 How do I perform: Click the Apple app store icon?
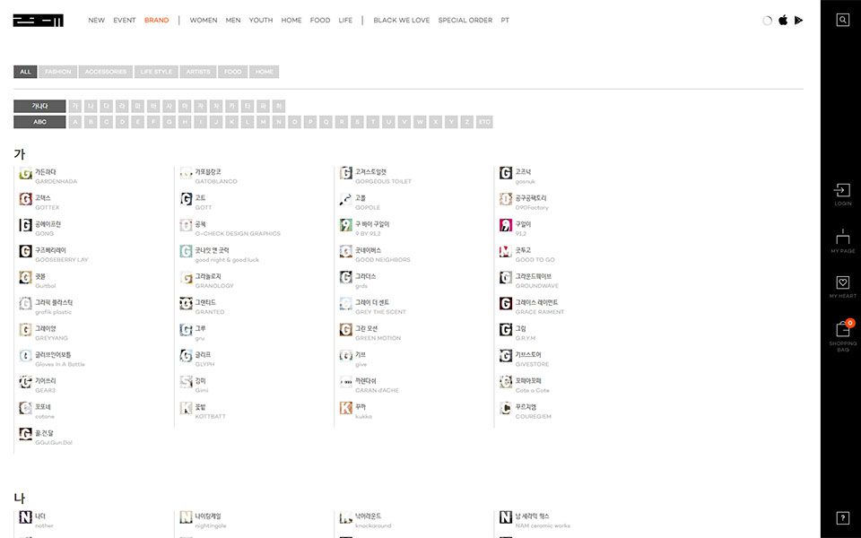pos(783,20)
